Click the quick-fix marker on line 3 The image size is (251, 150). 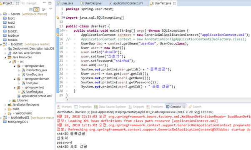pyautogui.click(x=58, y=17)
